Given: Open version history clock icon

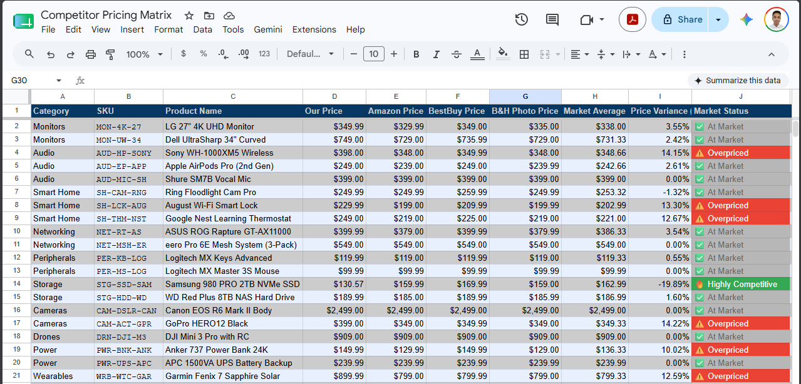Looking at the screenshot, I should (521, 19).
